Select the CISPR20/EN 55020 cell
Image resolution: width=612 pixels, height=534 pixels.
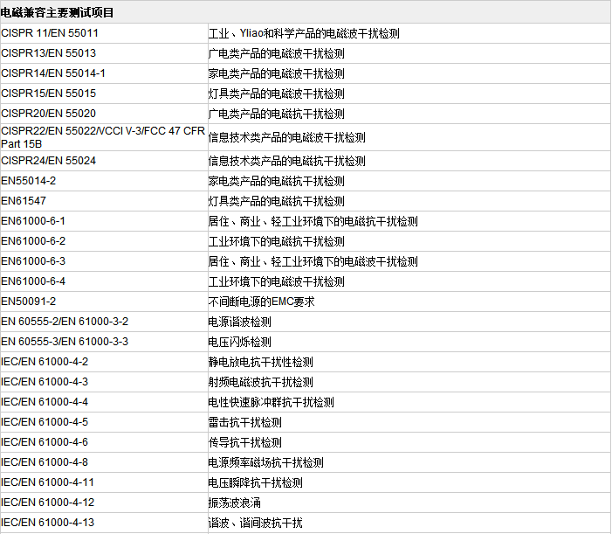[48, 114]
